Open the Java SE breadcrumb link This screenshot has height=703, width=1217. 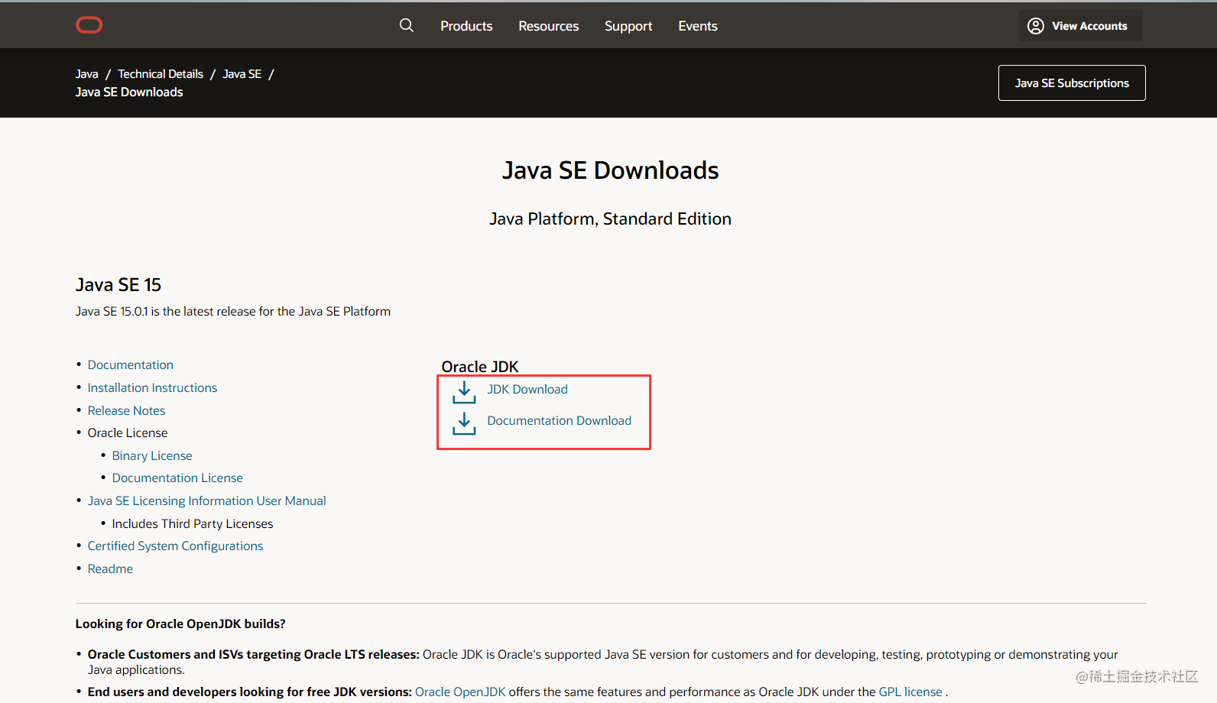pos(242,74)
